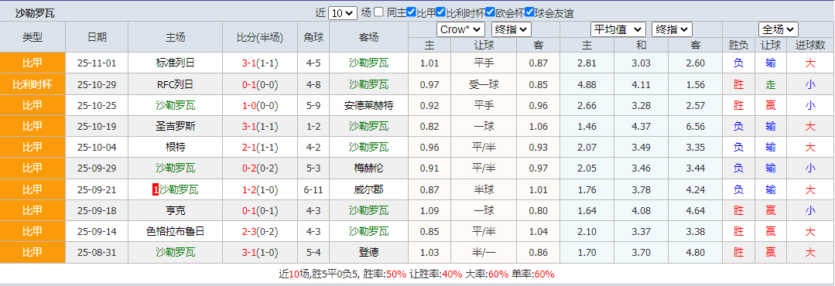835x286 pixels.
Task: Click the 胜率:50% summary text
Action: 385,274
